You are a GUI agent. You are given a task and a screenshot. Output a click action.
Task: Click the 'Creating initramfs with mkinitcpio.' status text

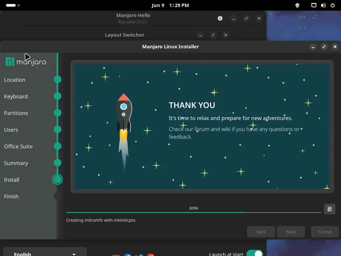pyautogui.click(x=101, y=220)
